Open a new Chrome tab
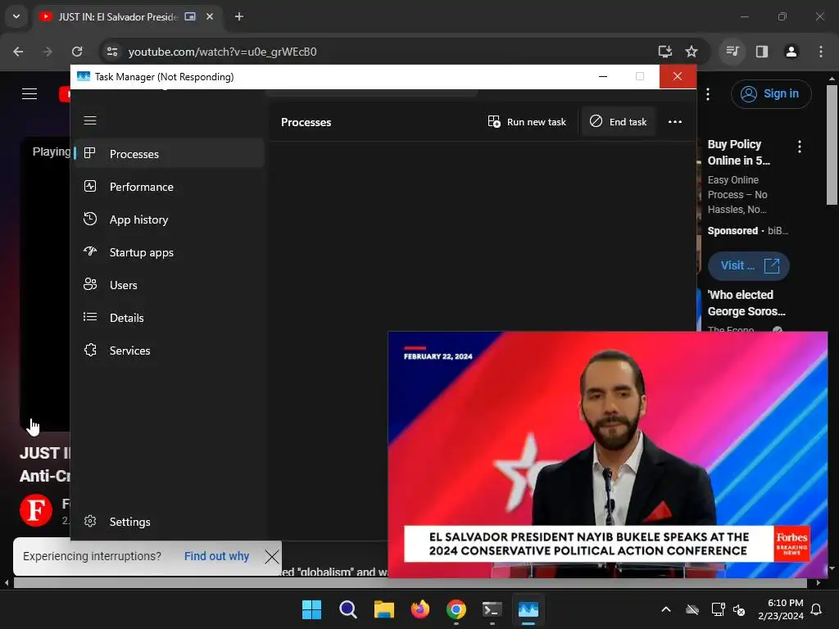The width and height of the screenshot is (839, 629). (239, 16)
